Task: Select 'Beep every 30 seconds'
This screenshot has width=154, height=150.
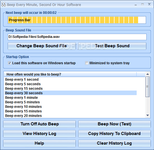Action: point(70,93)
